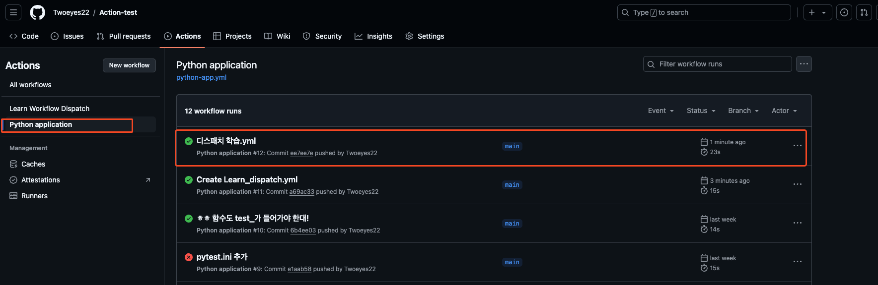Click the success check icon on run #10
Viewport: 878px width, 285px height.
[x=189, y=219]
